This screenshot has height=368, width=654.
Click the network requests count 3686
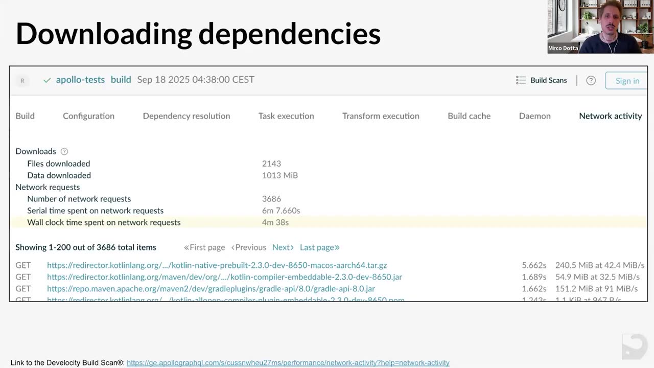click(x=271, y=199)
